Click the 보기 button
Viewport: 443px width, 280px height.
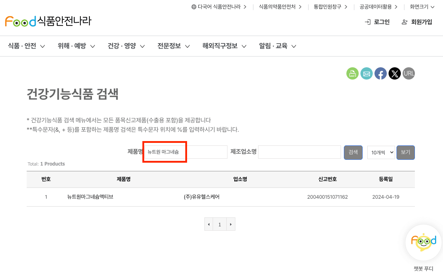coord(406,152)
